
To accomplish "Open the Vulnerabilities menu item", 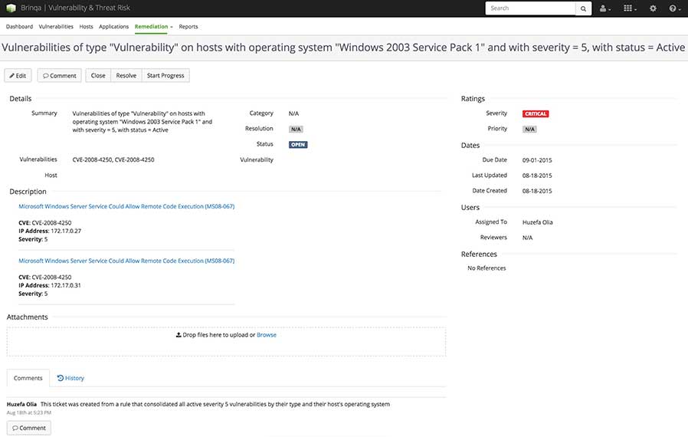I will coord(56,26).
